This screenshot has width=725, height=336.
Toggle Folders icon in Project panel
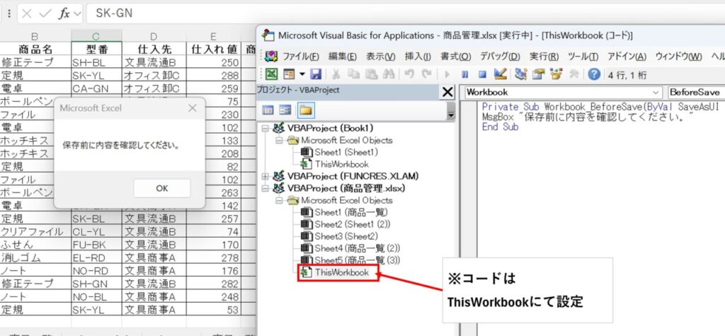304,110
